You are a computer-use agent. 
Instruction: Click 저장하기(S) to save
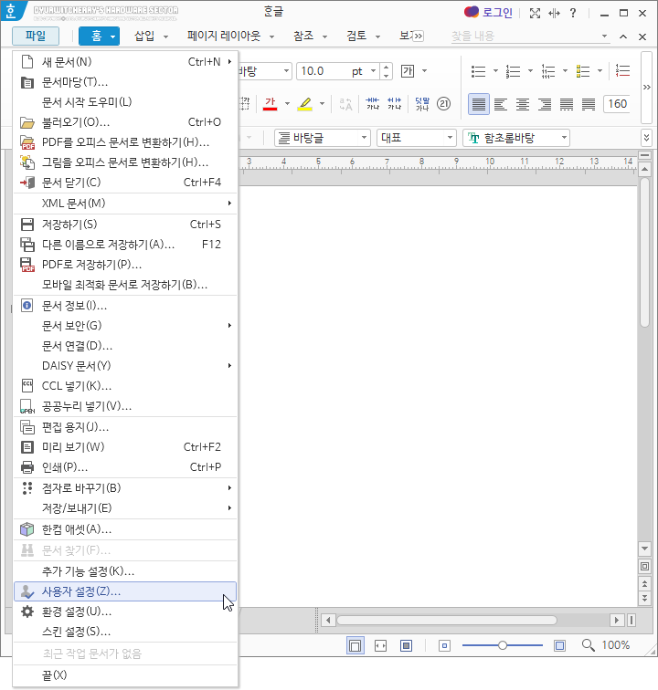click(x=125, y=225)
